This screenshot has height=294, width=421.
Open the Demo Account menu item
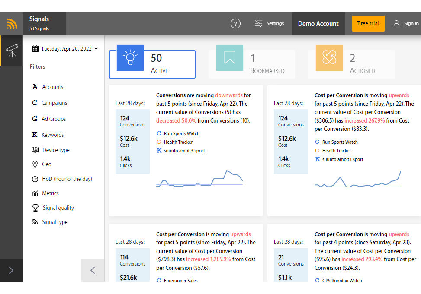pyautogui.click(x=318, y=24)
